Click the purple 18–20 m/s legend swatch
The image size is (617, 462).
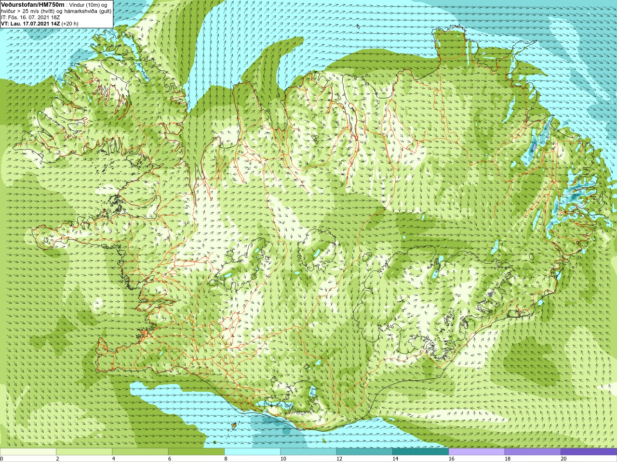click(x=533, y=452)
